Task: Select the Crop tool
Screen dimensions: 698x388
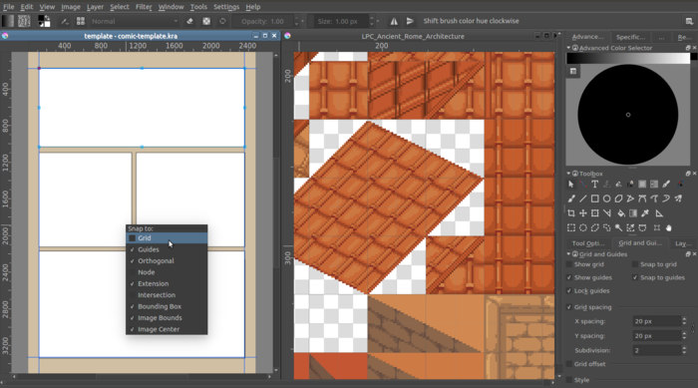Action: click(x=571, y=213)
